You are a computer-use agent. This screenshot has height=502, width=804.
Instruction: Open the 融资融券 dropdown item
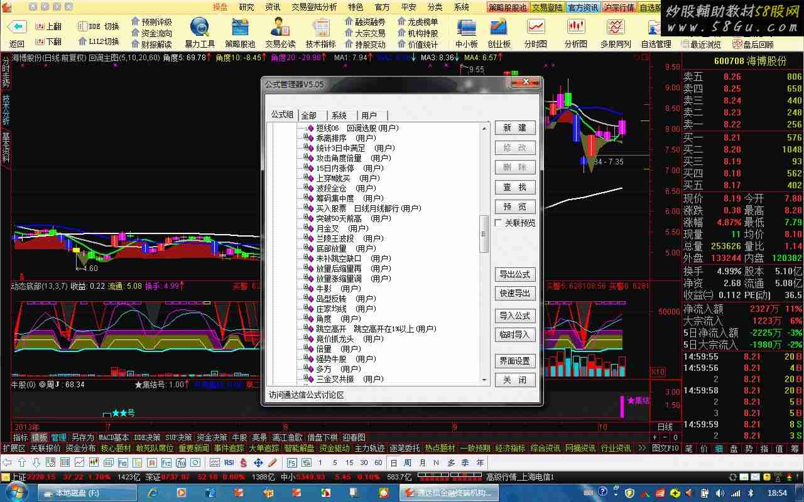click(365, 22)
